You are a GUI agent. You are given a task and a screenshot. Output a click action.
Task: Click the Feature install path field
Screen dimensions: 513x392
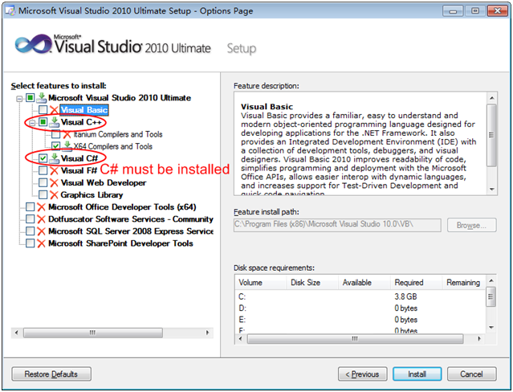click(337, 225)
